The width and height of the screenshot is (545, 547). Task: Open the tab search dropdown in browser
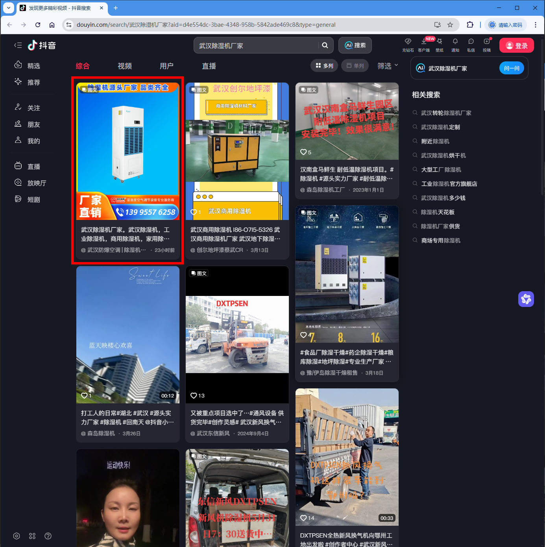[x=9, y=8]
